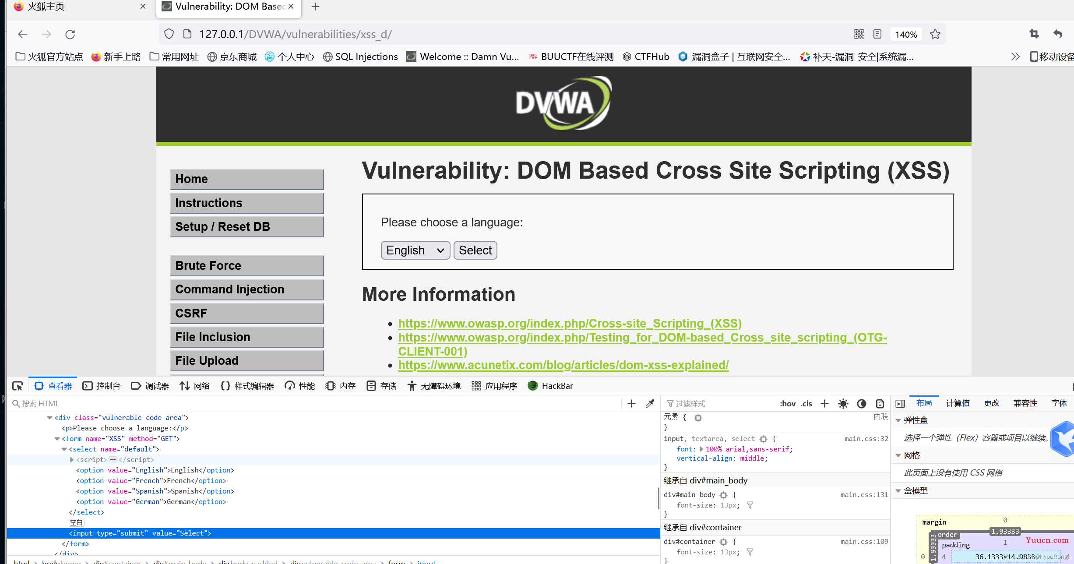The width and height of the screenshot is (1074, 564).
Task: Open the QR code icon in address bar
Action: pos(859,34)
